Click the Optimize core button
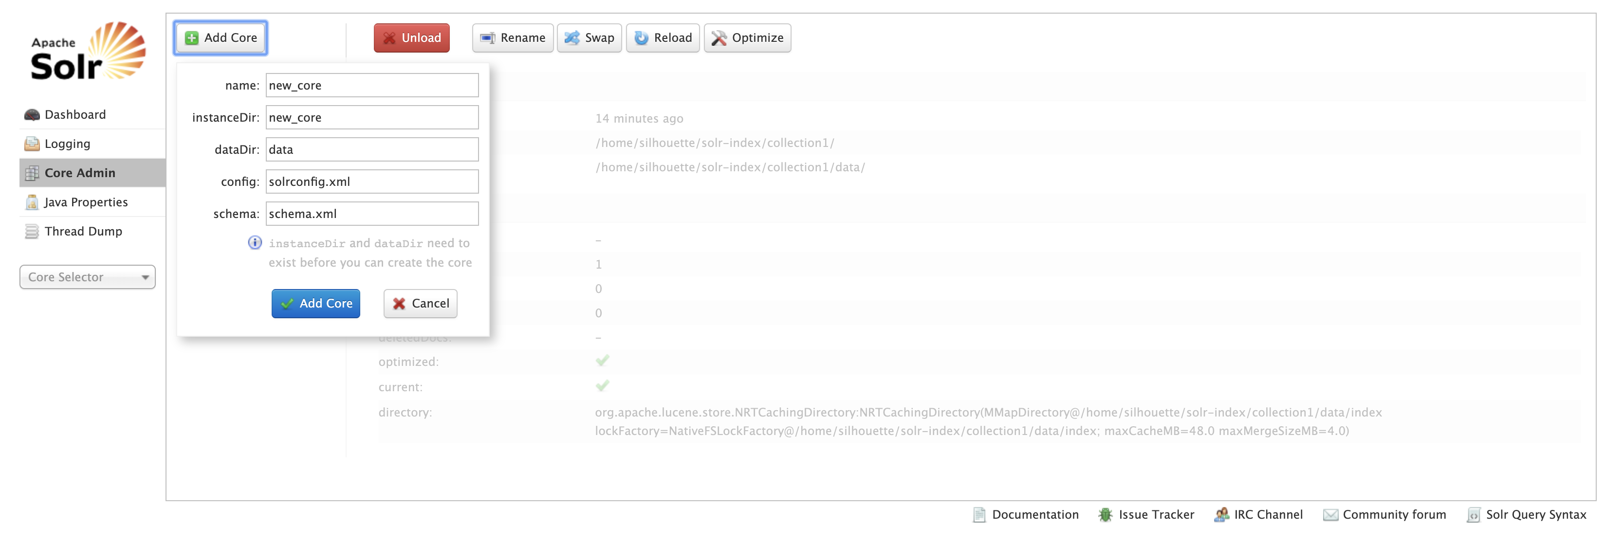The image size is (1623, 544). (x=747, y=38)
